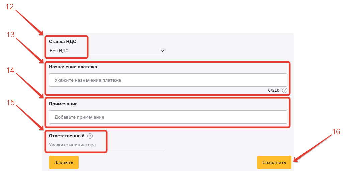Click the 0/210 character counter
Viewport: 352px width, 171px height.
(x=274, y=90)
